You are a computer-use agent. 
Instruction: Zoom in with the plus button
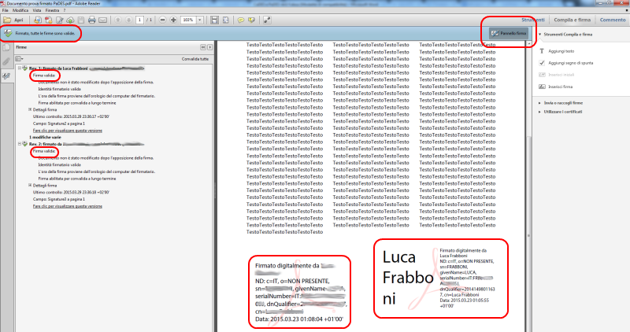(x=173, y=20)
